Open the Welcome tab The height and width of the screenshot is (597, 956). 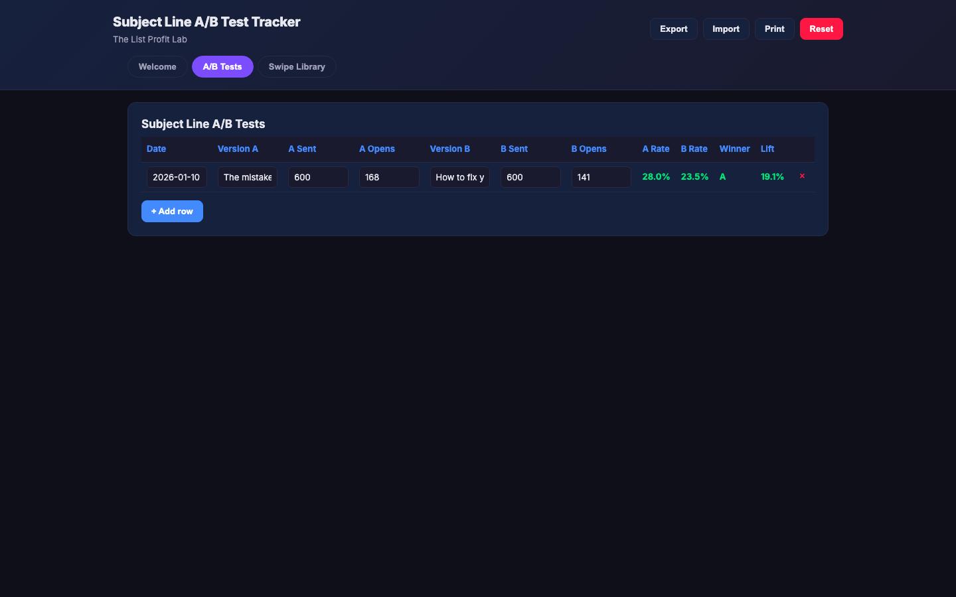click(x=157, y=67)
